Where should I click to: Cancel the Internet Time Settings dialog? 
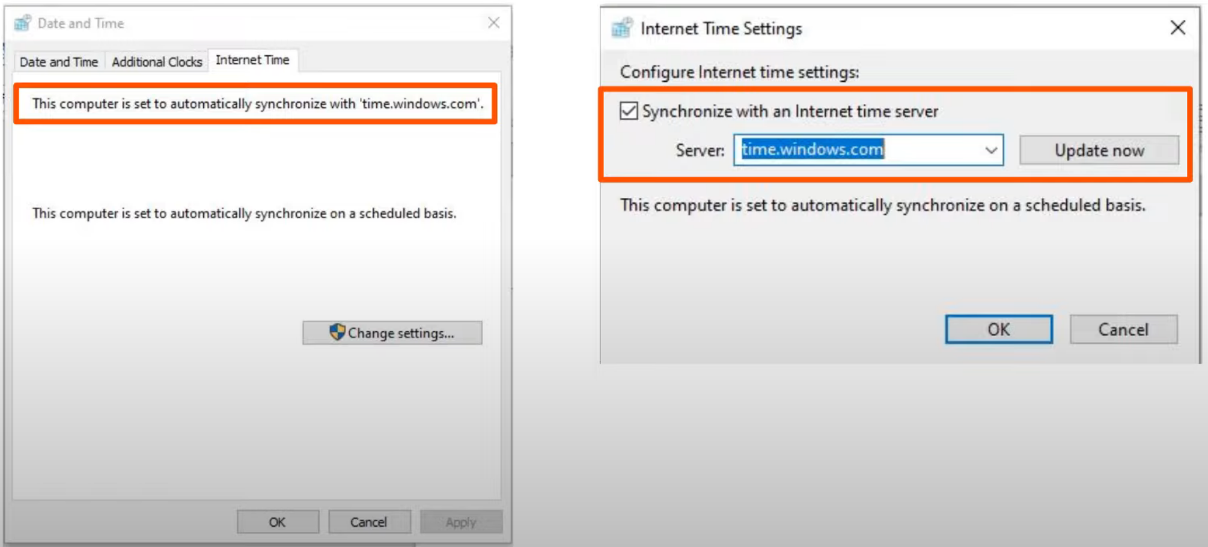click(1123, 329)
